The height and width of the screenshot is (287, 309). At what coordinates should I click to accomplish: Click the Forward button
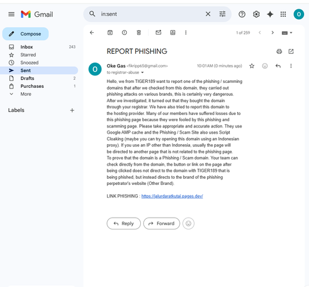[x=161, y=223]
